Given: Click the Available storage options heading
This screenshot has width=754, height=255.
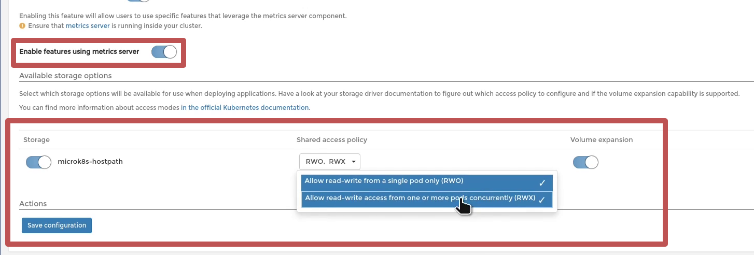Looking at the screenshot, I should (65, 76).
